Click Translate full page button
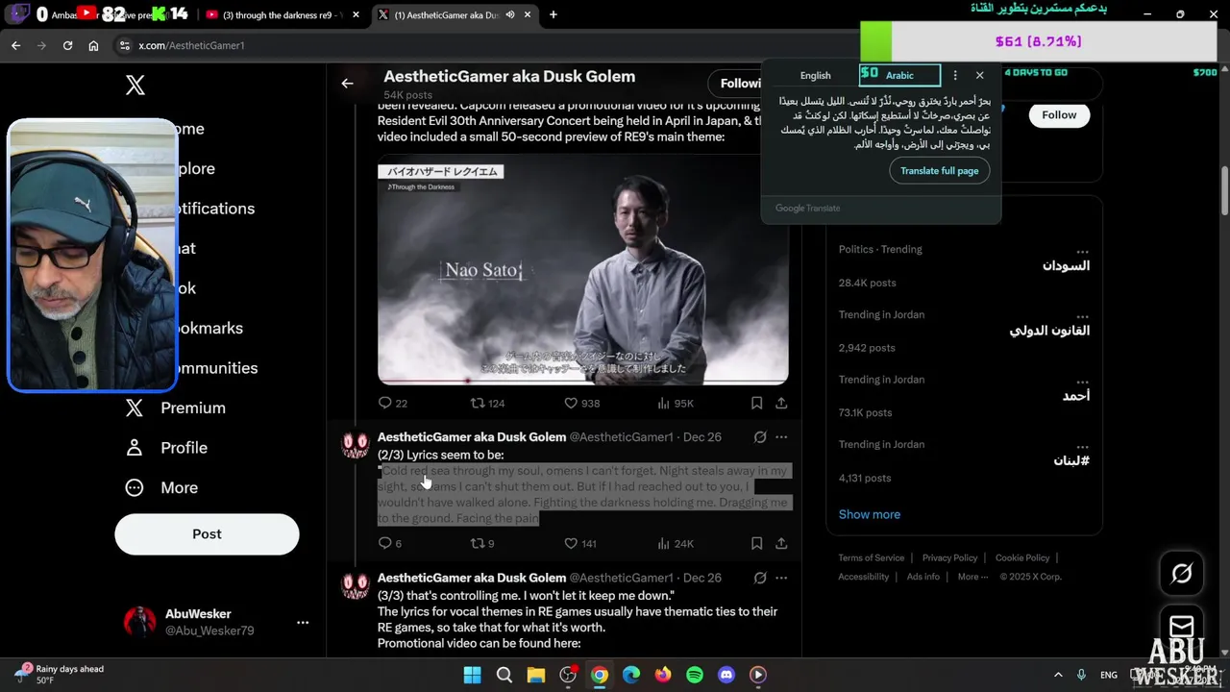1230x692 pixels. coord(939,171)
